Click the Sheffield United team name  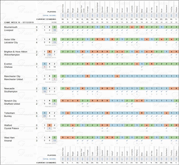[13, 104]
